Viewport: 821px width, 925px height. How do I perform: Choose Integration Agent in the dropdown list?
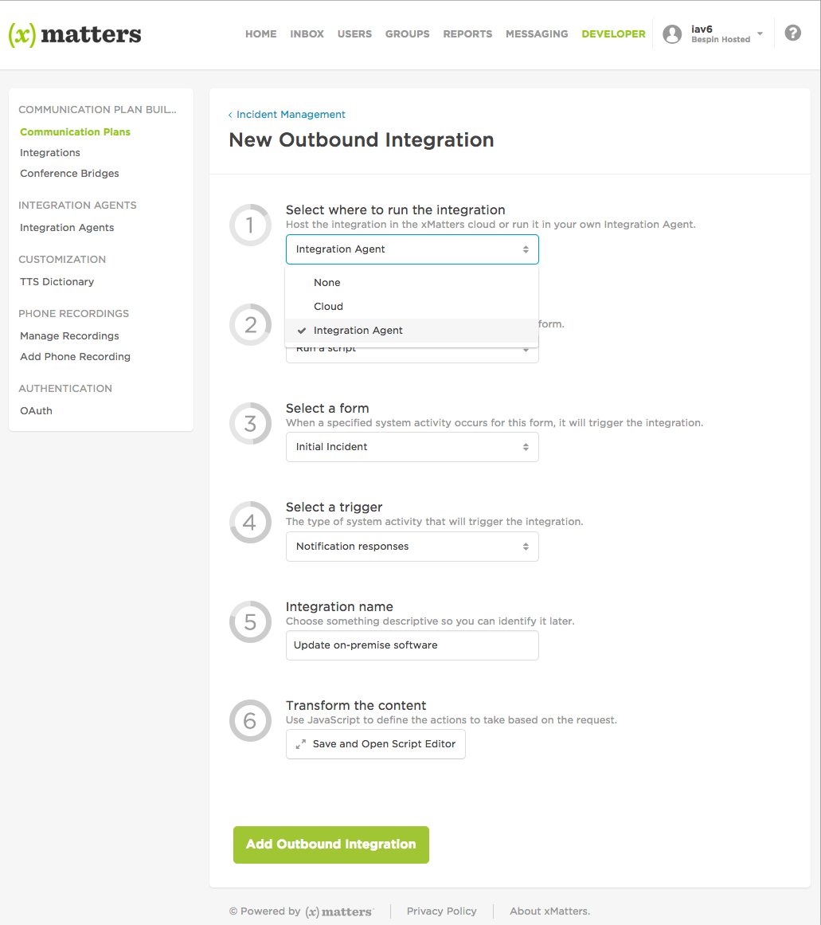(412, 331)
